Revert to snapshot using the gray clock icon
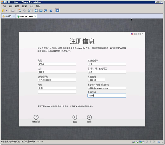165x145 pixels. (x=25, y=10)
